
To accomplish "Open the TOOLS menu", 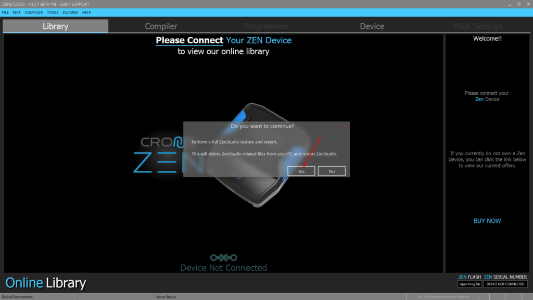I will coord(53,12).
